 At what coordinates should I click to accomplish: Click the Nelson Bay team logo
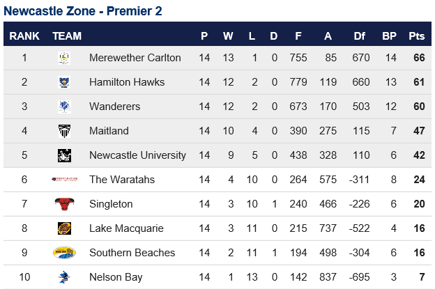[x=64, y=277]
